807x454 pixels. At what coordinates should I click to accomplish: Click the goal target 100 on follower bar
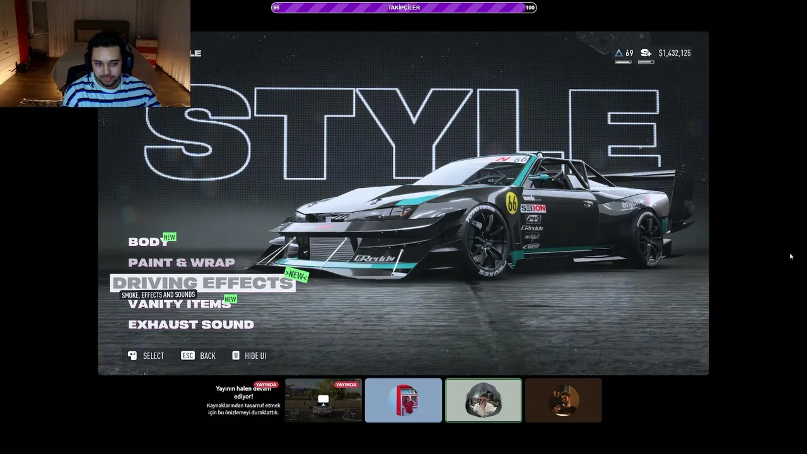coord(530,8)
